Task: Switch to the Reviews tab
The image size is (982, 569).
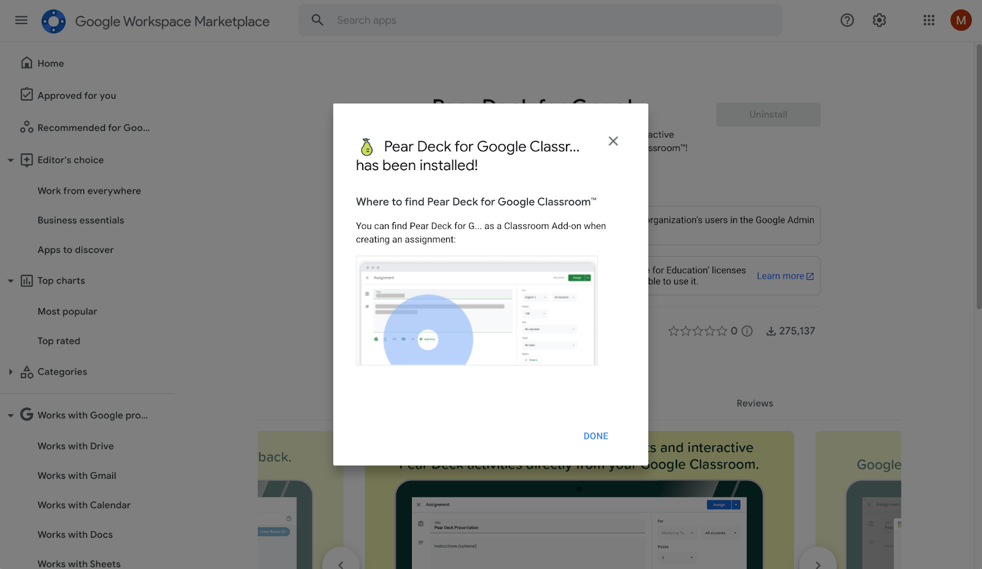Action: coord(754,403)
